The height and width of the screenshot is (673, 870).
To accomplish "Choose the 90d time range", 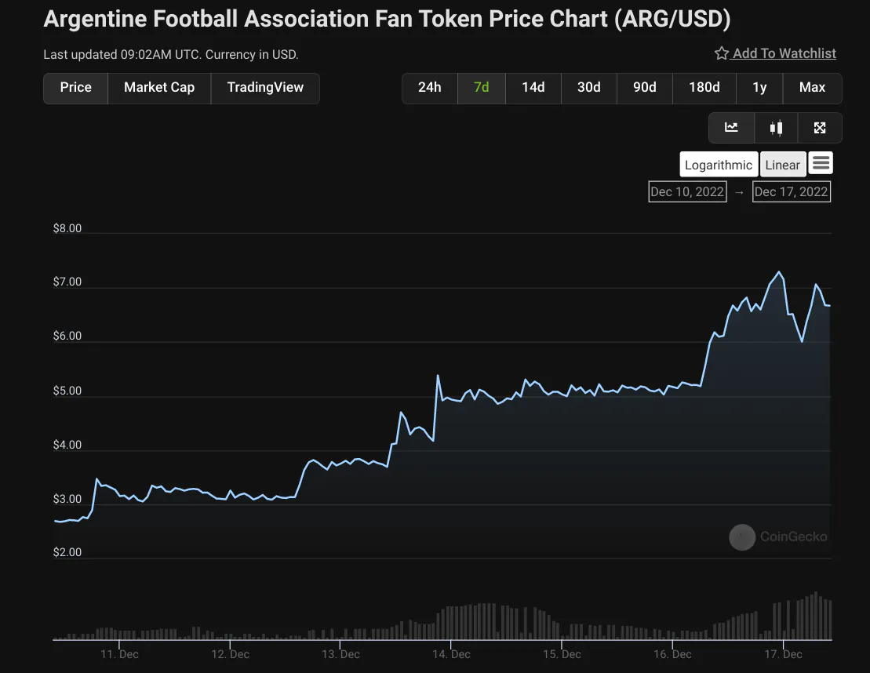I will (645, 88).
